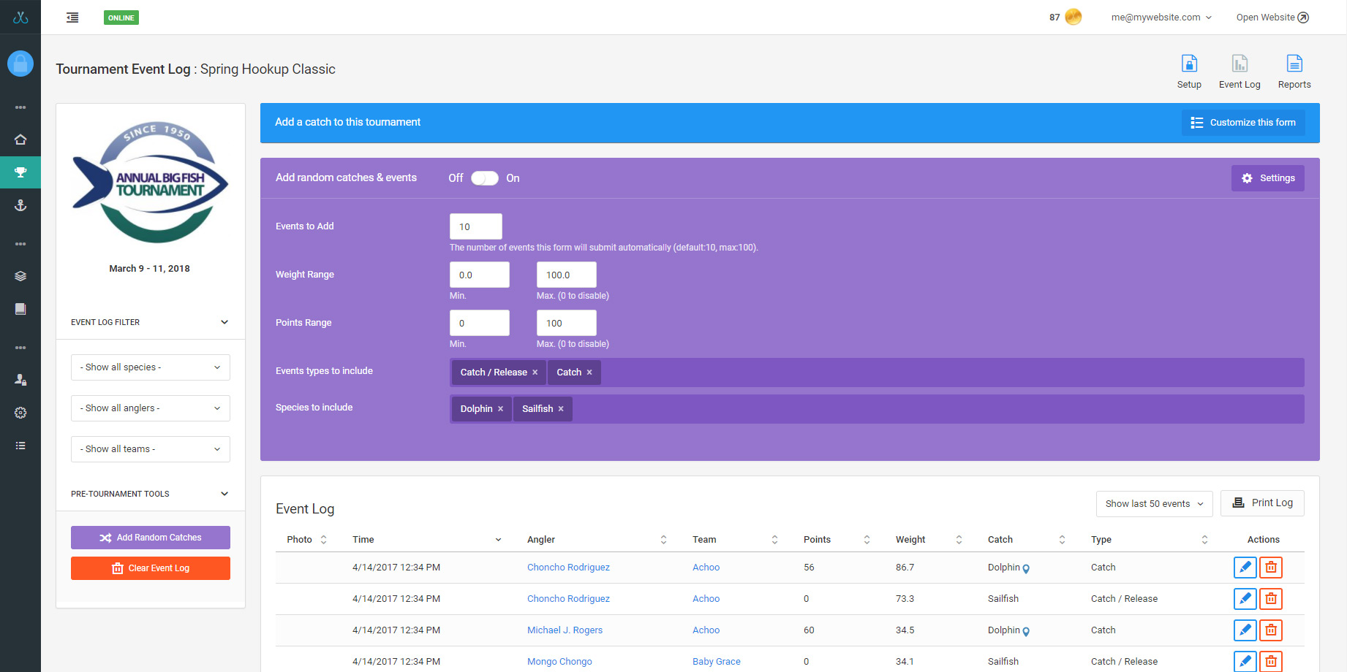Delete the Choncho Rodriguez 86.7 Dolphin catch
This screenshot has height=672, width=1347.
(x=1271, y=568)
